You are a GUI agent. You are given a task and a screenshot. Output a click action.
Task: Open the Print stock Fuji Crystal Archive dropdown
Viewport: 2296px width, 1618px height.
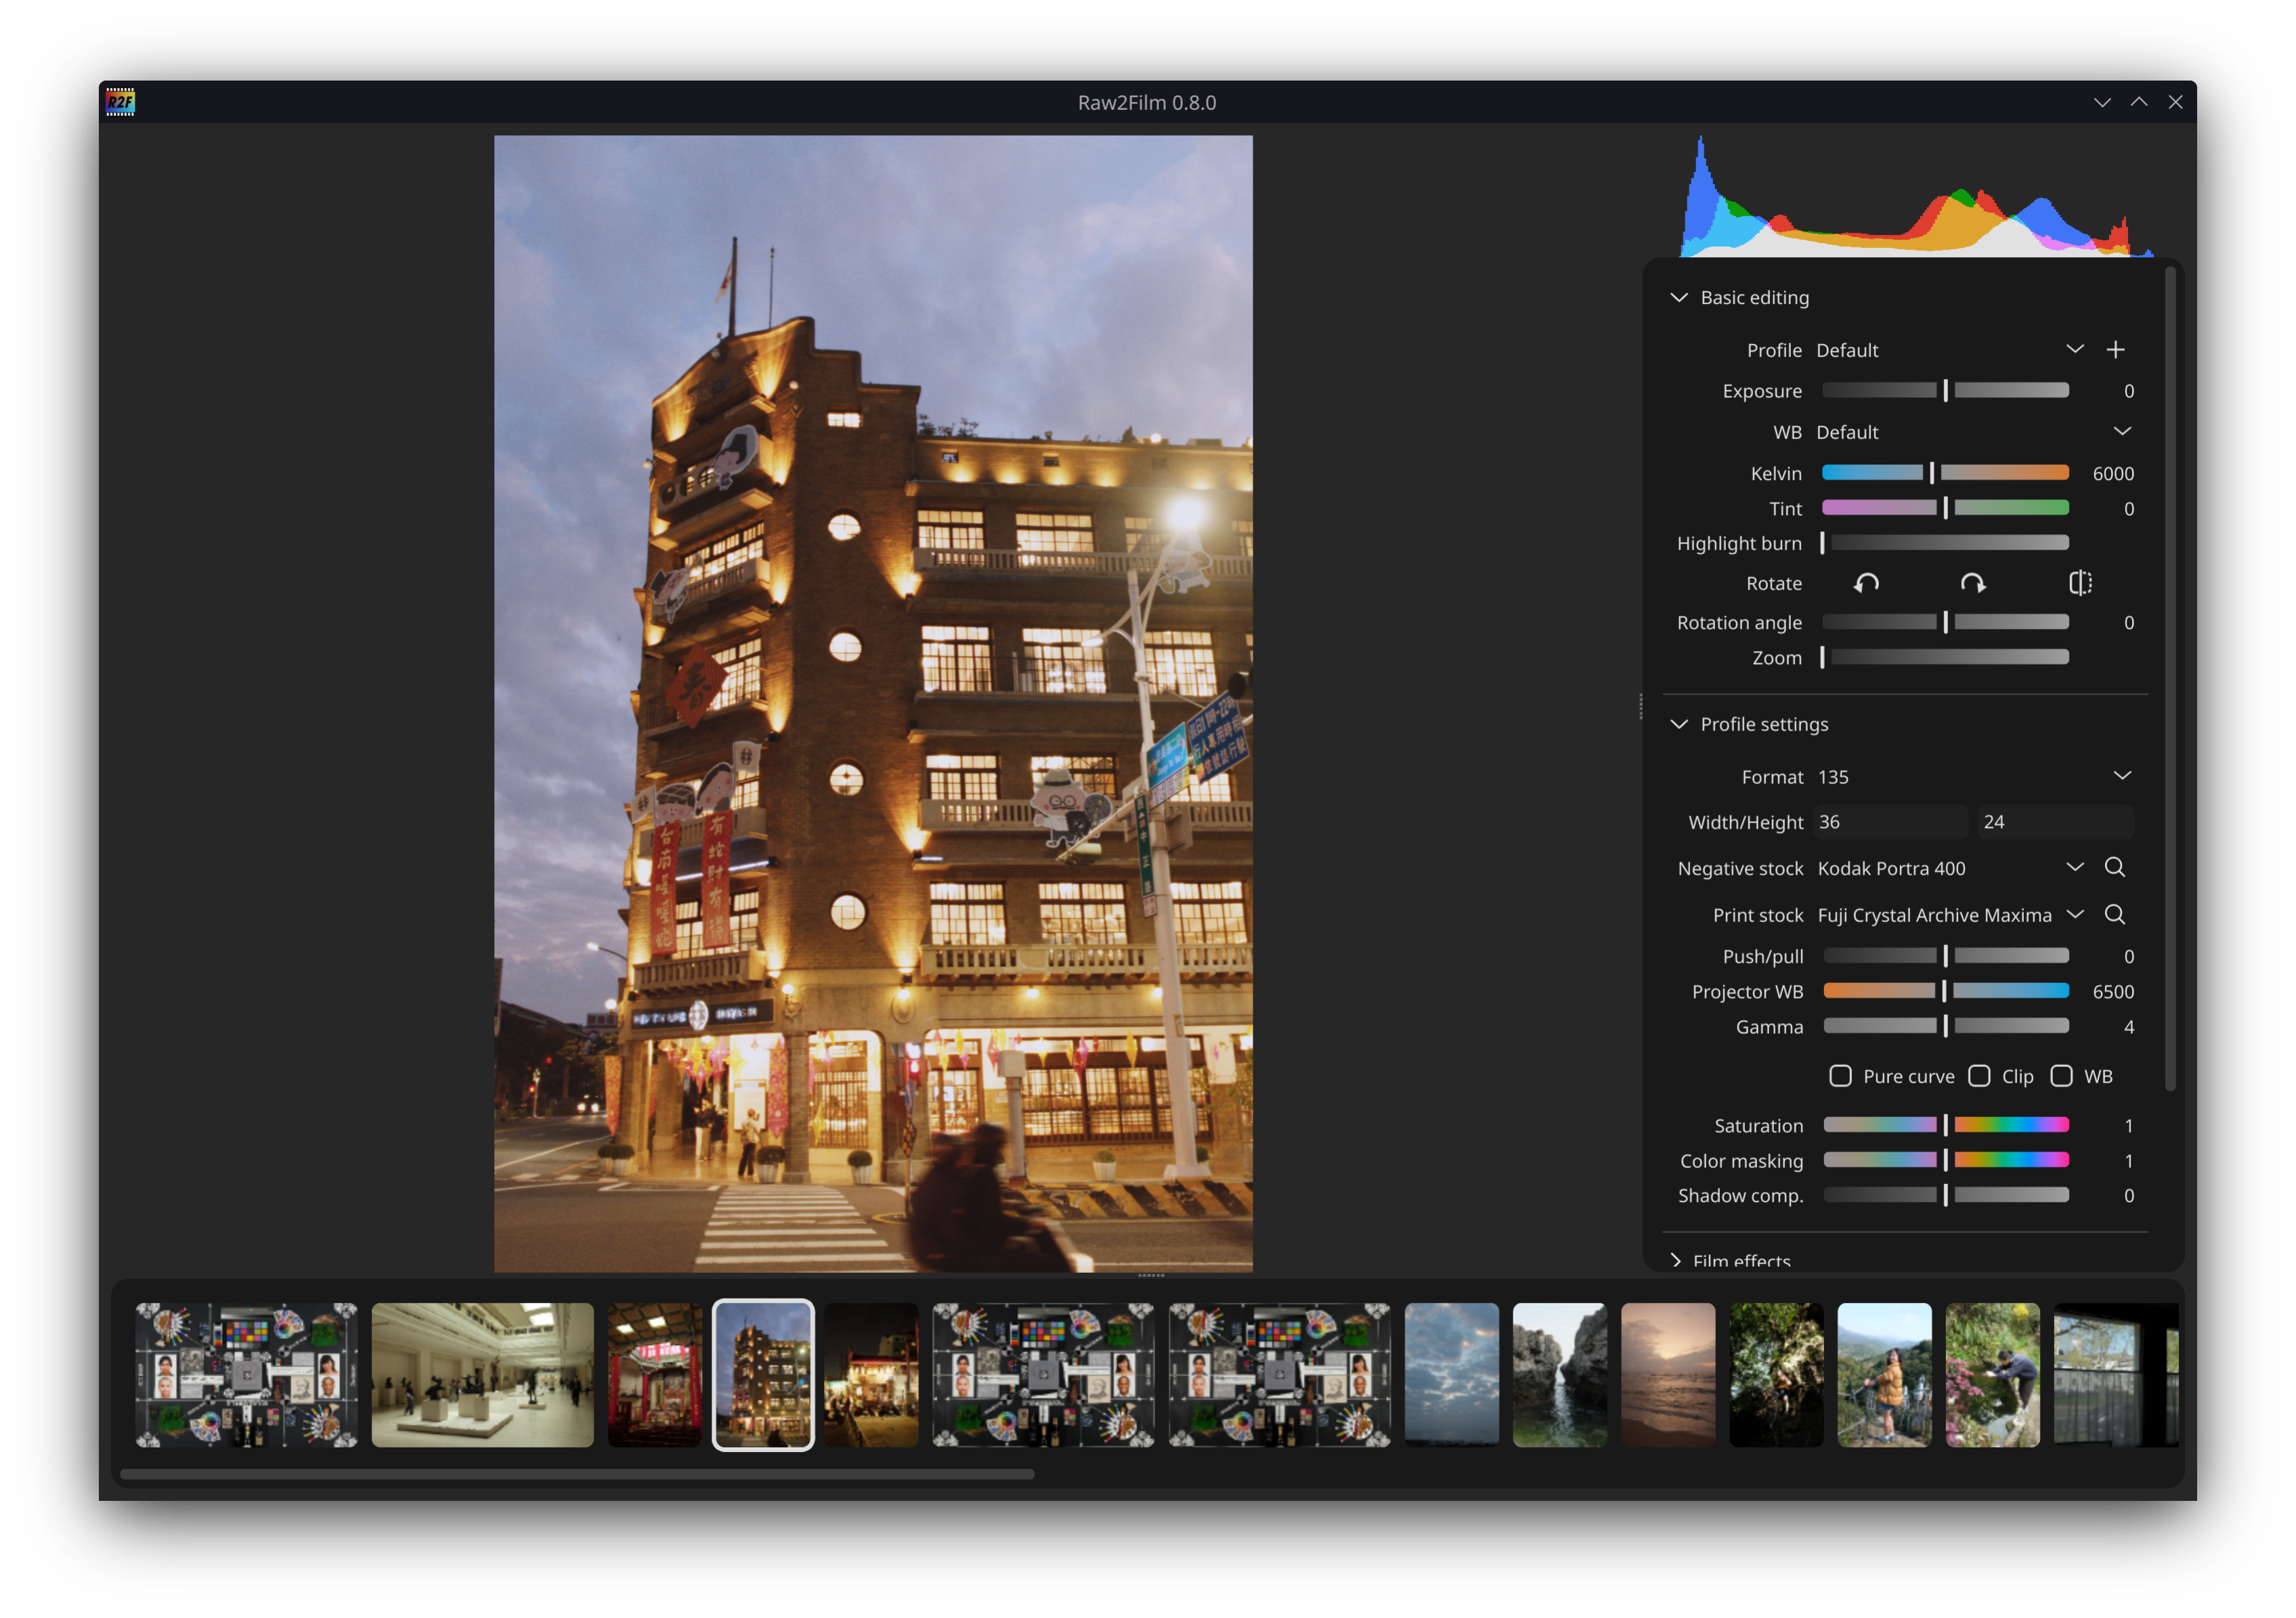click(1951, 915)
